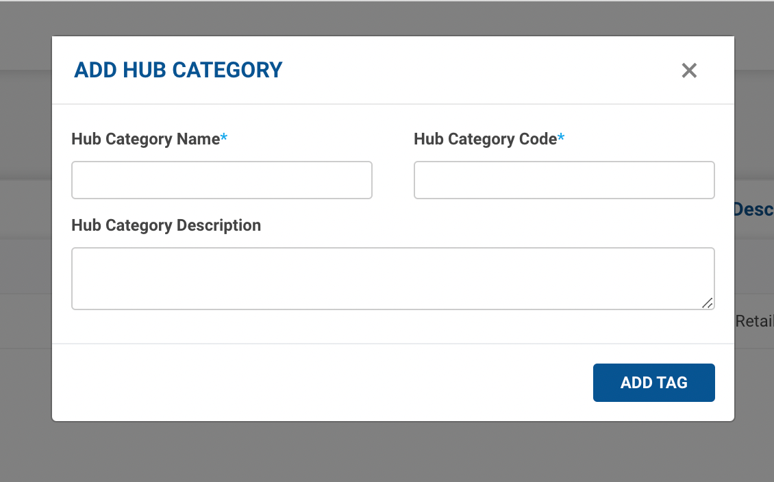Viewport: 774px width, 482px height.
Task: Click the divider line above the dialog footer
Action: click(x=392, y=343)
